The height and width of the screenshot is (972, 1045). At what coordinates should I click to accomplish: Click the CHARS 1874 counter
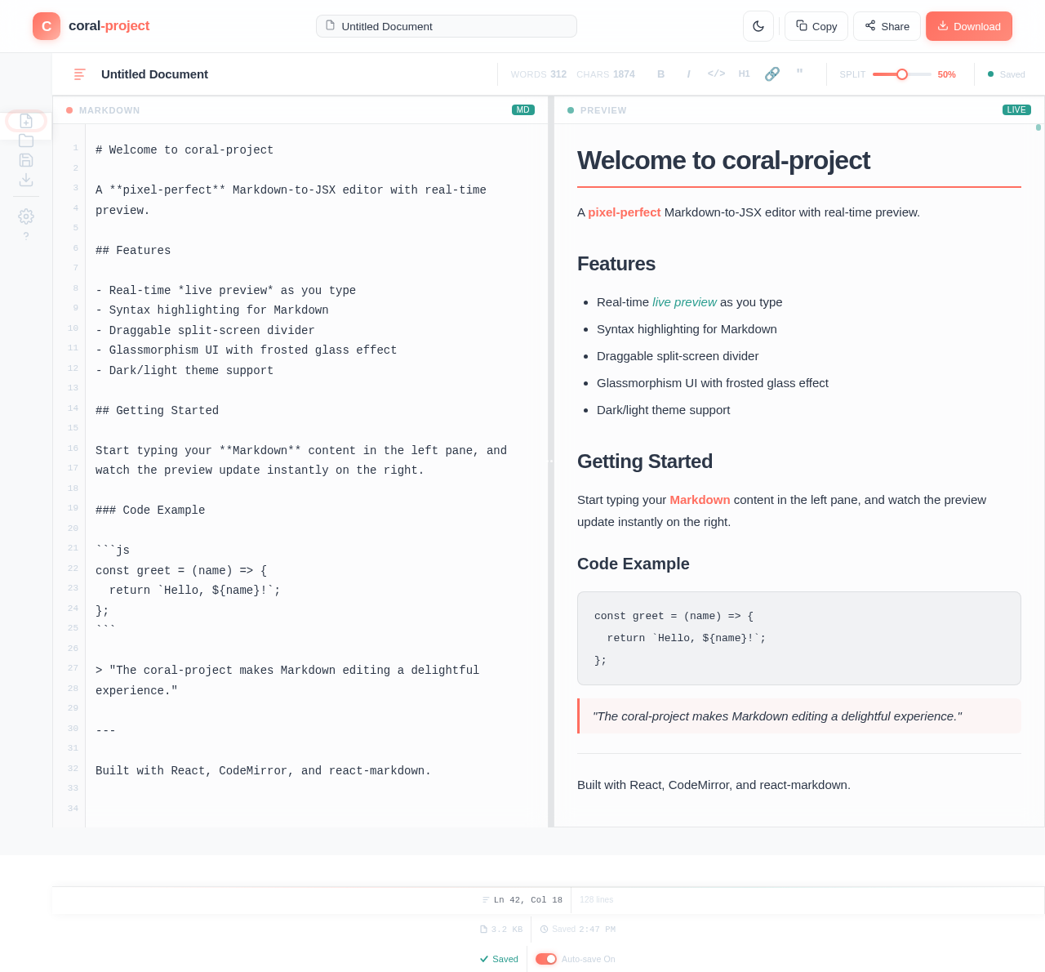tap(606, 74)
